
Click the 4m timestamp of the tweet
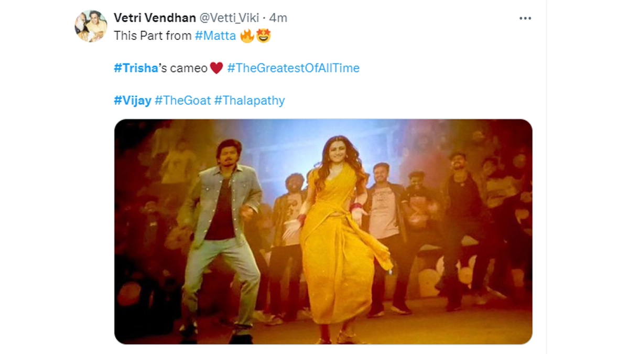[278, 17]
